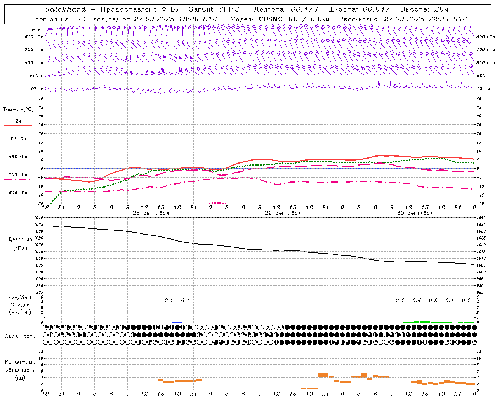
Task: Click the Широта: 66.647 value
Action: pos(359,9)
